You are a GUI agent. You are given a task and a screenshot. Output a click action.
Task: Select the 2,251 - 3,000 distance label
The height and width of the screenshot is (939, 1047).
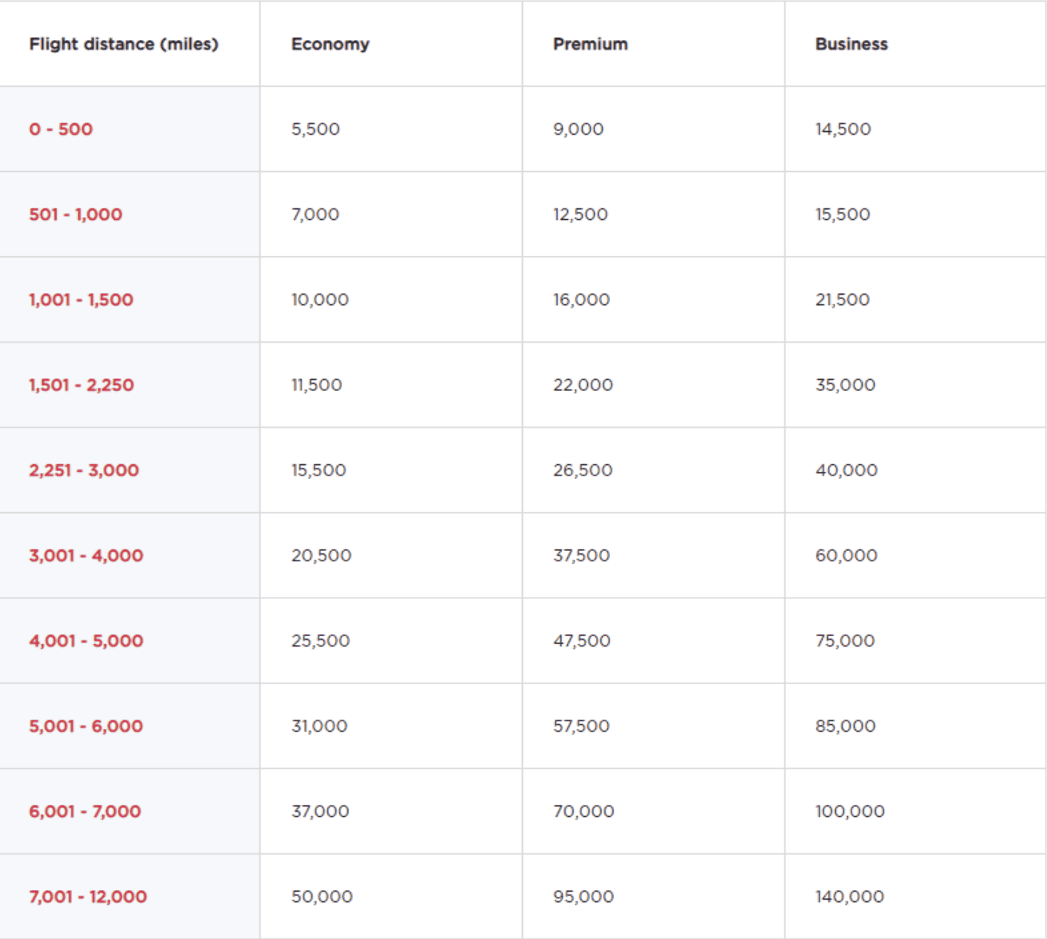tap(84, 470)
